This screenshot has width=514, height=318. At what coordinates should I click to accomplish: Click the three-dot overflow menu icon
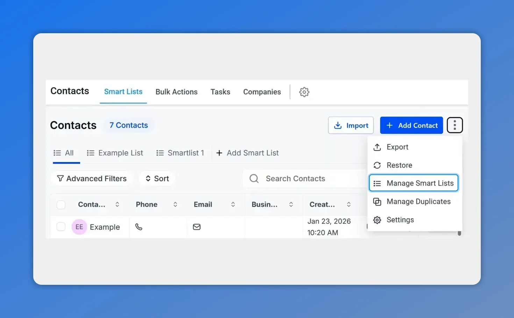[x=455, y=125]
